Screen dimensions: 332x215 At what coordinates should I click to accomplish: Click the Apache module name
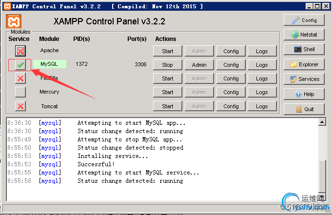50,50
